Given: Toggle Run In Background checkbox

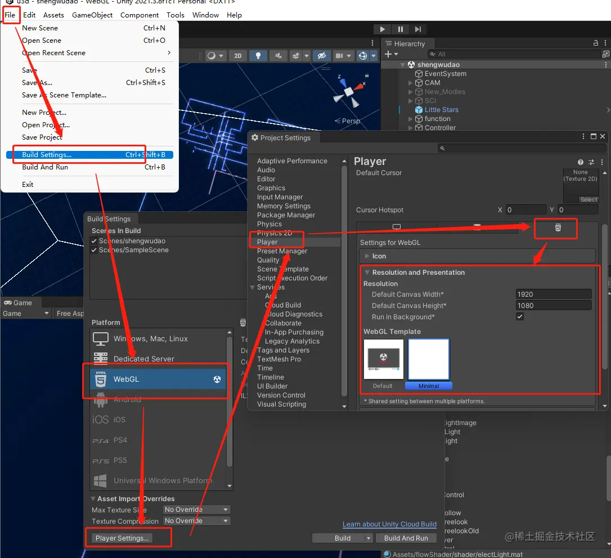Looking at the screenshot, I should [520, 316].
